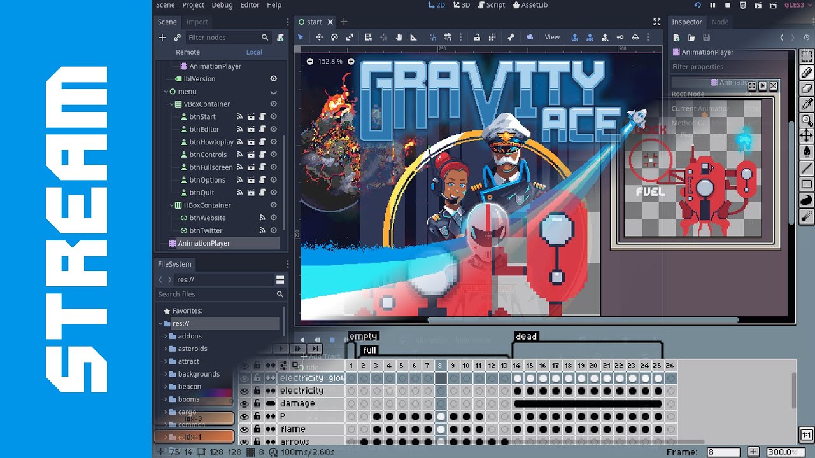815x458 pixels.
Task: Toggle the eye on the flame layer
Action: pyautogui.click(x=244, y=429)
